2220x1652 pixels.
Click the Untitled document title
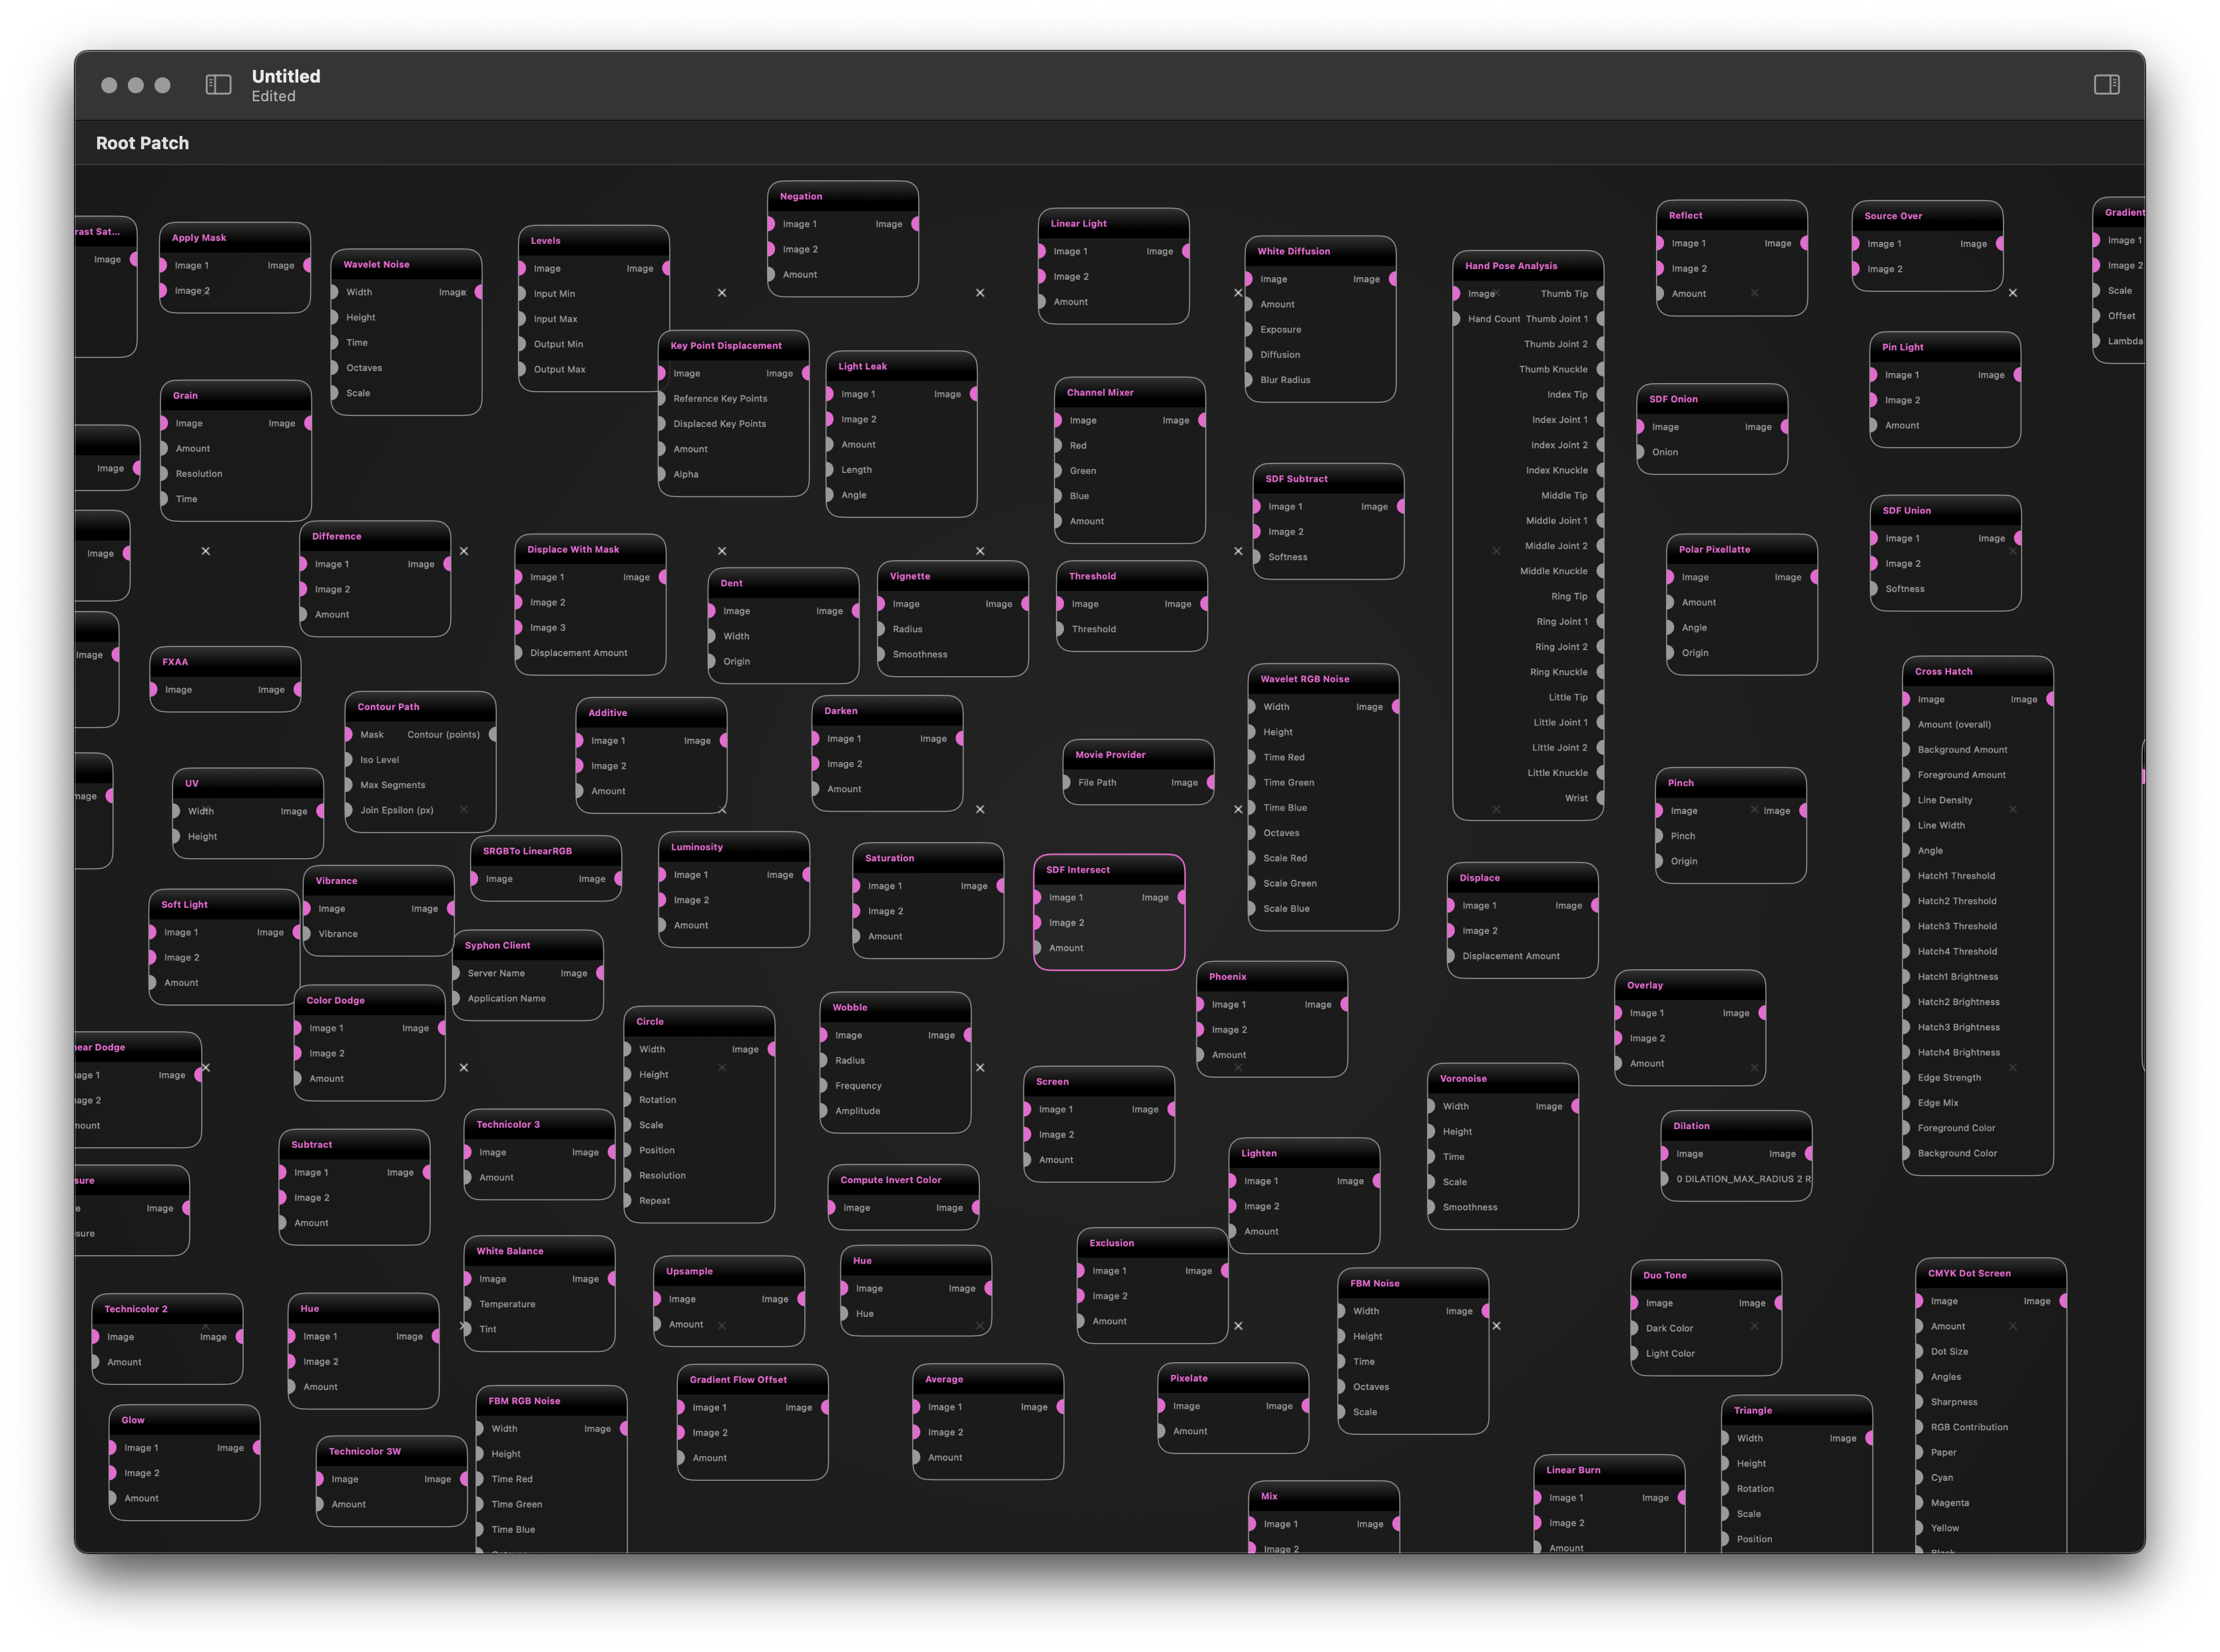tap(285, 76)
